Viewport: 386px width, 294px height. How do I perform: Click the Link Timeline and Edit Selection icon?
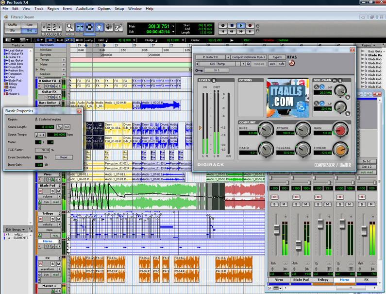69,40
